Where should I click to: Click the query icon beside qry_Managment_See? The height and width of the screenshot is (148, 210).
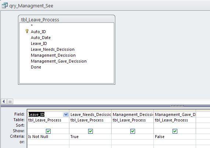[x=5, y=6]
